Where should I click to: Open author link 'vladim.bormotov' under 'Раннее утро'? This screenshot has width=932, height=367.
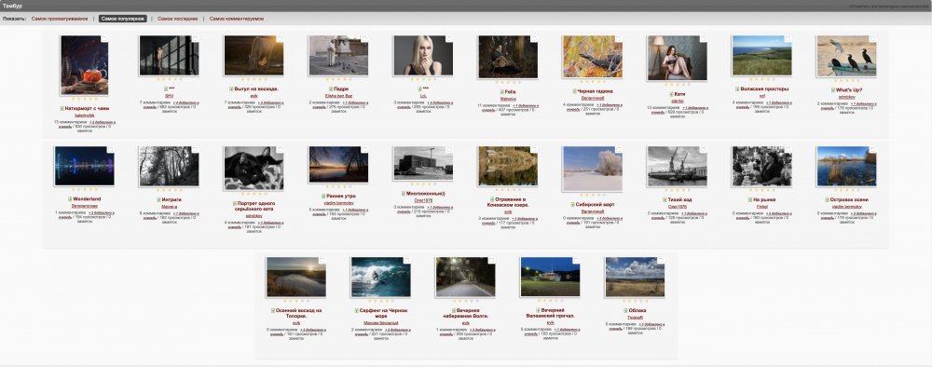(339, 202)
